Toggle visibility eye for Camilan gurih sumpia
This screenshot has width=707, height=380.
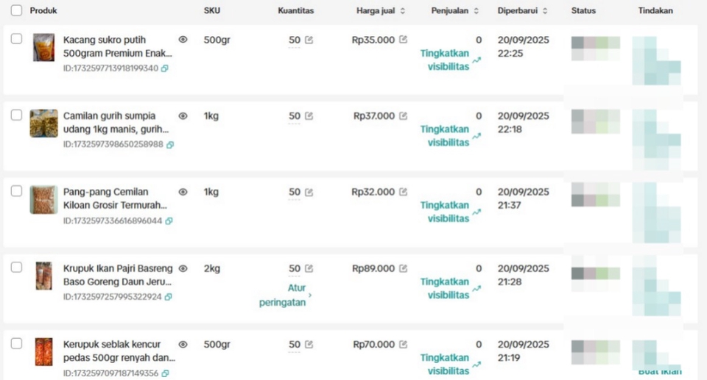[x=183, y=116]
